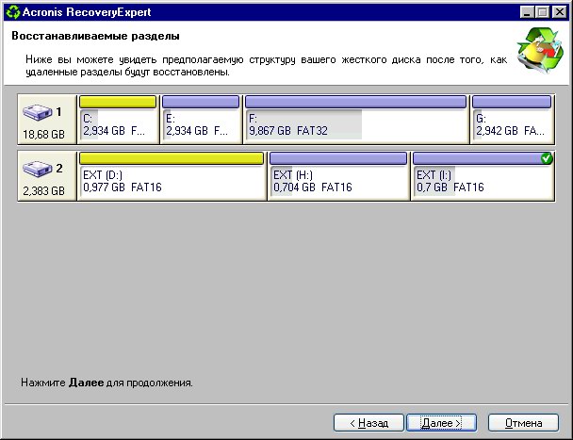Click the Disk 2 hard drive icon
Viewport: 573px width, 440px height.
[x=38, y=171]
